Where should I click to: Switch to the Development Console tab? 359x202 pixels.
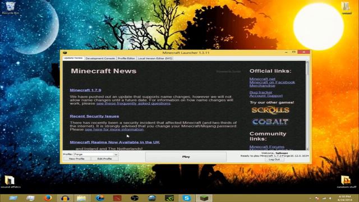(x=100, y=58)
